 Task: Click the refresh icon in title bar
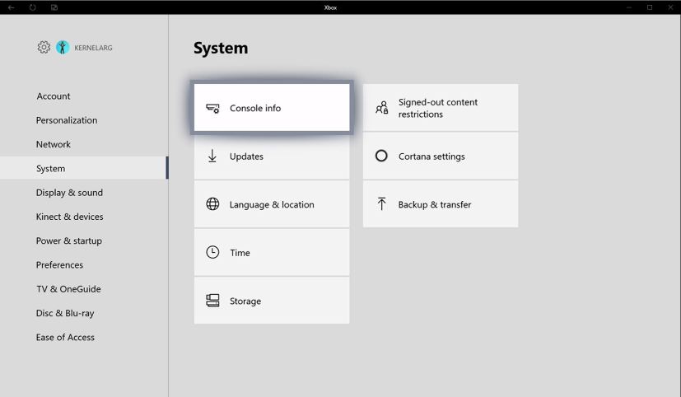(33, 7)
